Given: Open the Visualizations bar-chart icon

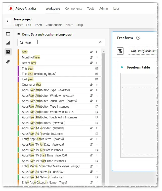Looking at the screenshot, I should click(8, 43).
